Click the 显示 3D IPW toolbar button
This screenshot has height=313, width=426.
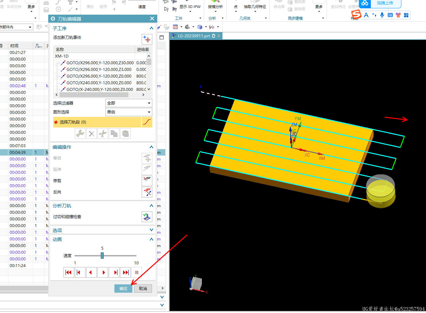coord(190,7)
